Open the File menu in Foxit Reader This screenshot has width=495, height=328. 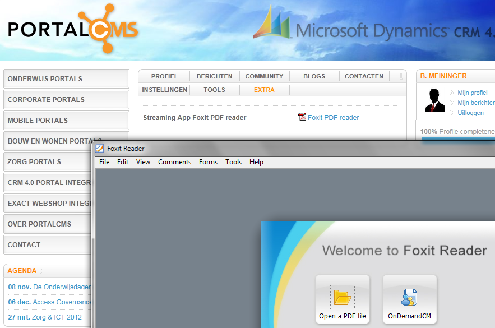click(x=104, y=162)
